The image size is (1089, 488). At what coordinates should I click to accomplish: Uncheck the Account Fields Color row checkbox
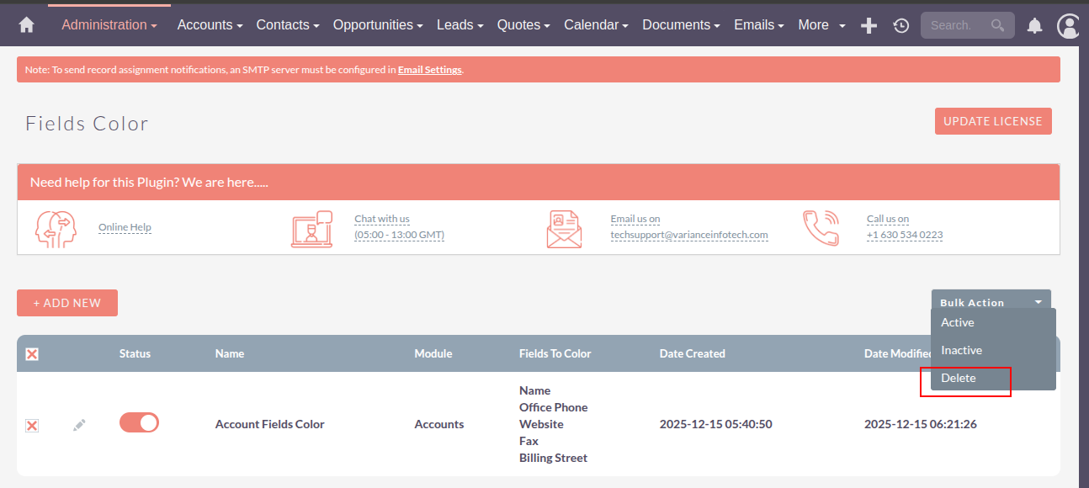coord(32,426)
